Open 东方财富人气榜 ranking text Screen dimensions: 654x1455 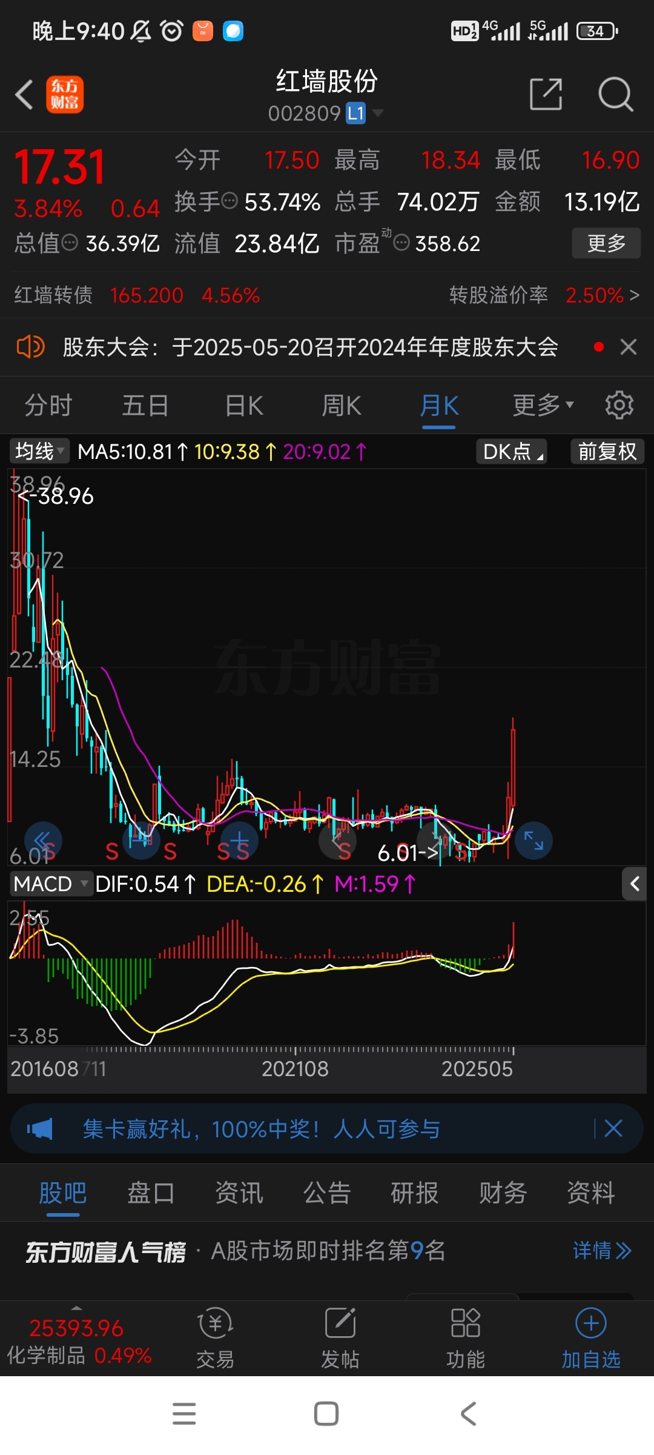point(105,1251)
